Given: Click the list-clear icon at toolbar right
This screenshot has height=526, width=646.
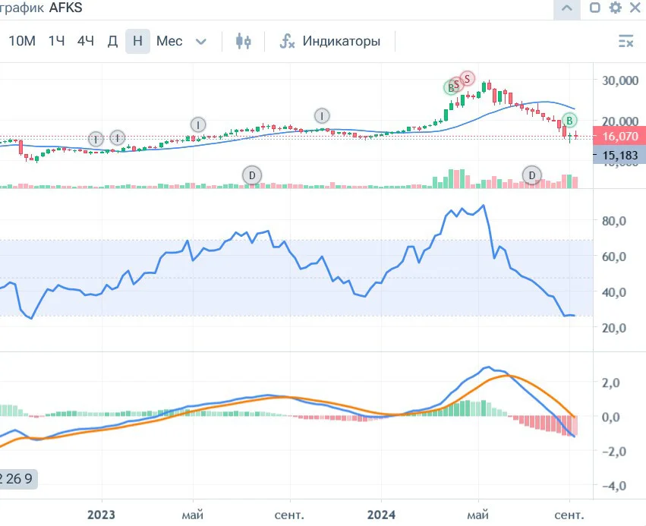Looking at the screenshot, I should (x=626, y=41).
